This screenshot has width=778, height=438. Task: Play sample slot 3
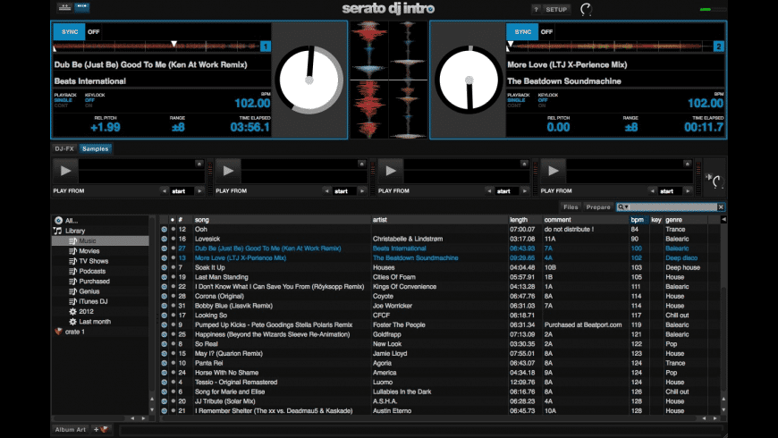391,171
